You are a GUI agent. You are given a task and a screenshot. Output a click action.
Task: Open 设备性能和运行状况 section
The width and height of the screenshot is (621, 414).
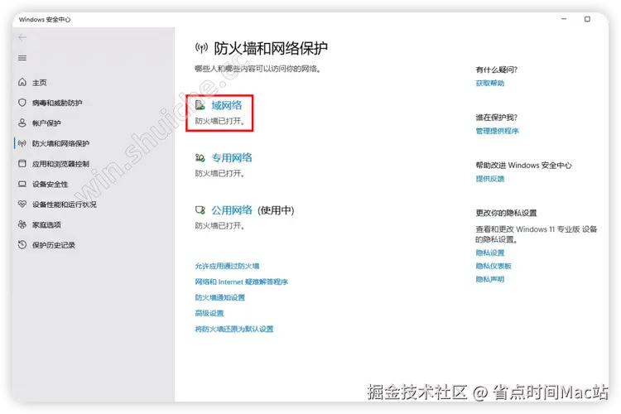point(64,205)
